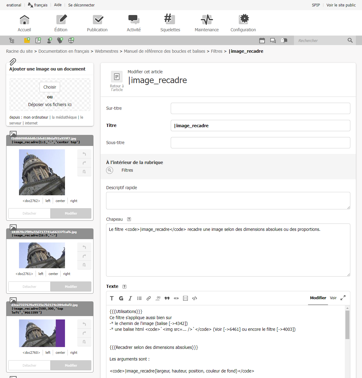Screen dimensions: 362x378
Task: Open help for the Chapeau field
Action: tap(129, 219)
